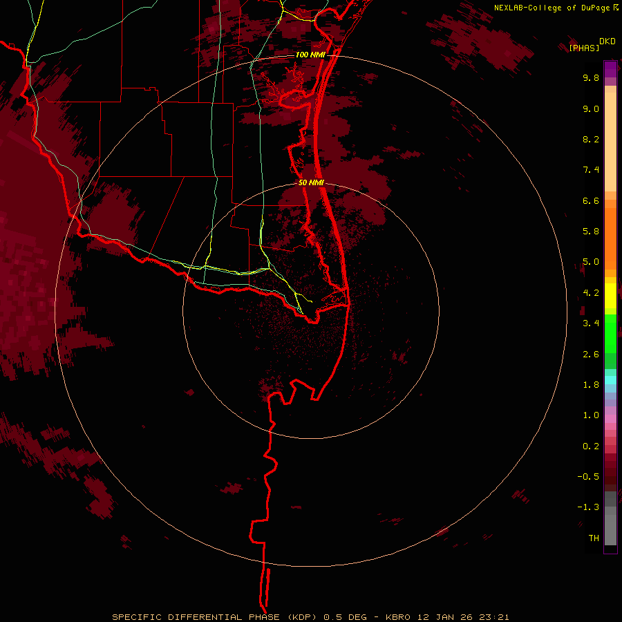Click the DKD [PHAS] legend label
Screen dimensions: 622x622
(x=592, y=44)
